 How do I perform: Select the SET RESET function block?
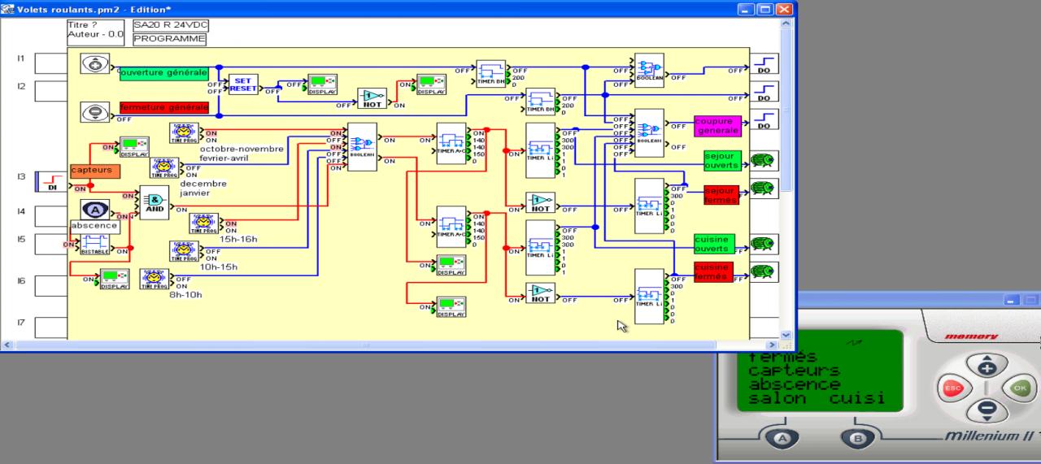pyautogui.click(x=242, y=85)
